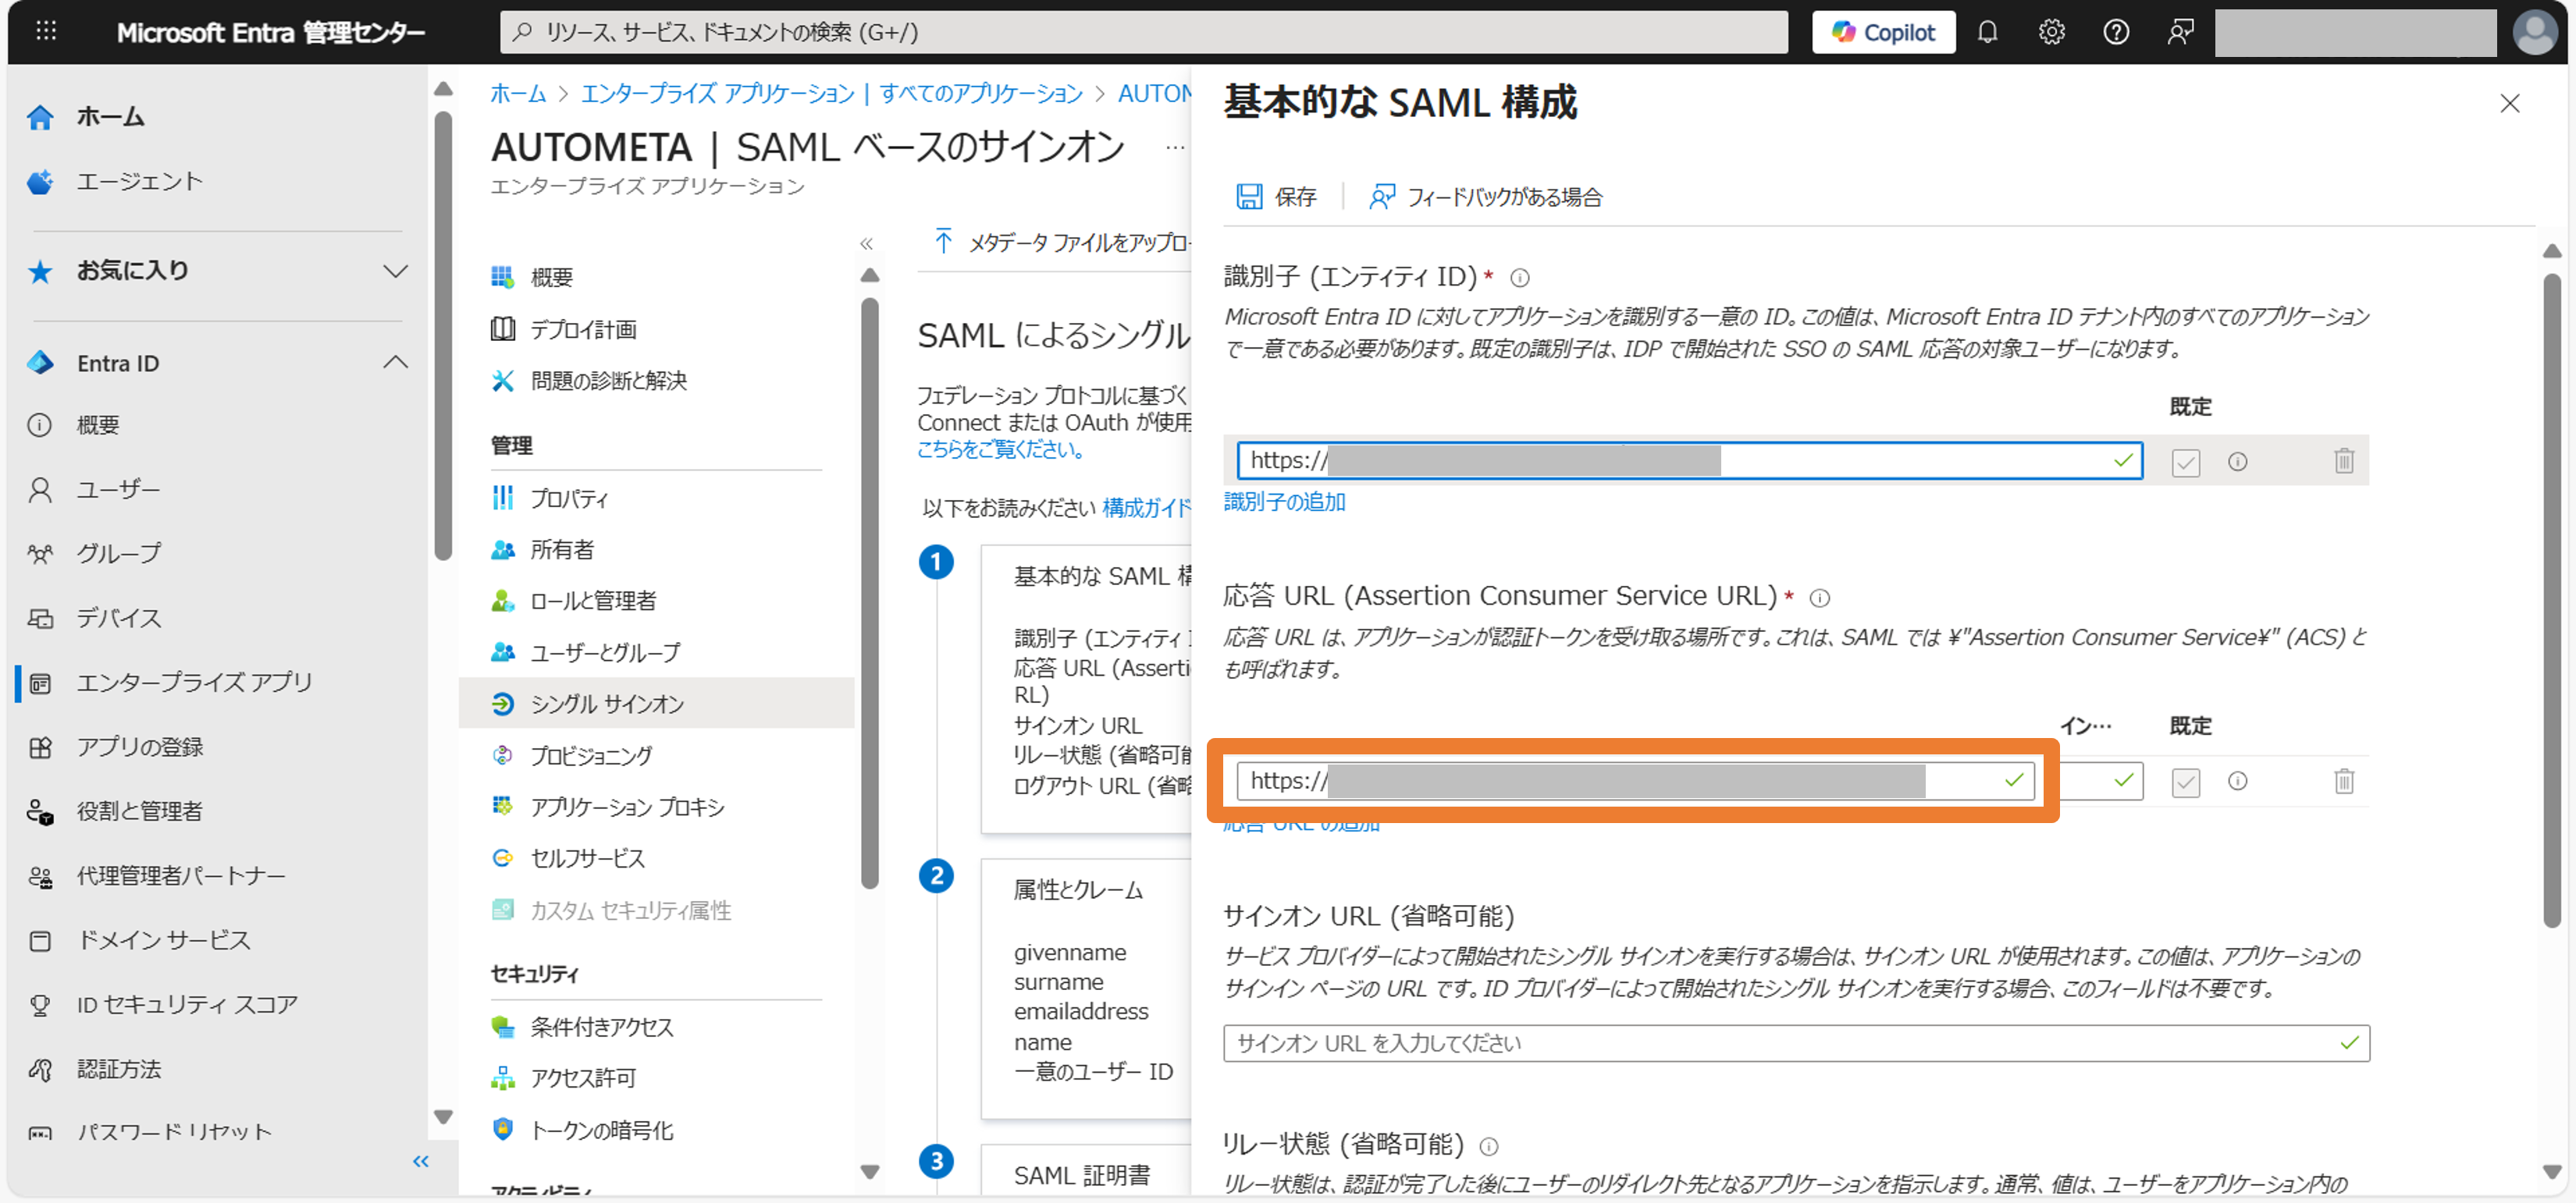This screenshot has width=2576, height=1203.
Task: Click the プロビジョニング icon
Action: tap(502, 755)
